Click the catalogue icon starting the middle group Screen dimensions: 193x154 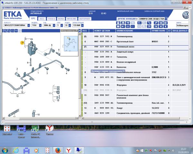coord(140,23)
